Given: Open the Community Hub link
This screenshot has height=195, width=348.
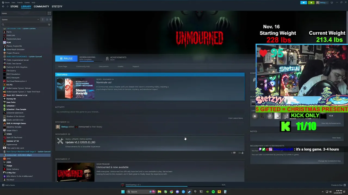Looking at the screenshot, I should [x=83, y=66].
